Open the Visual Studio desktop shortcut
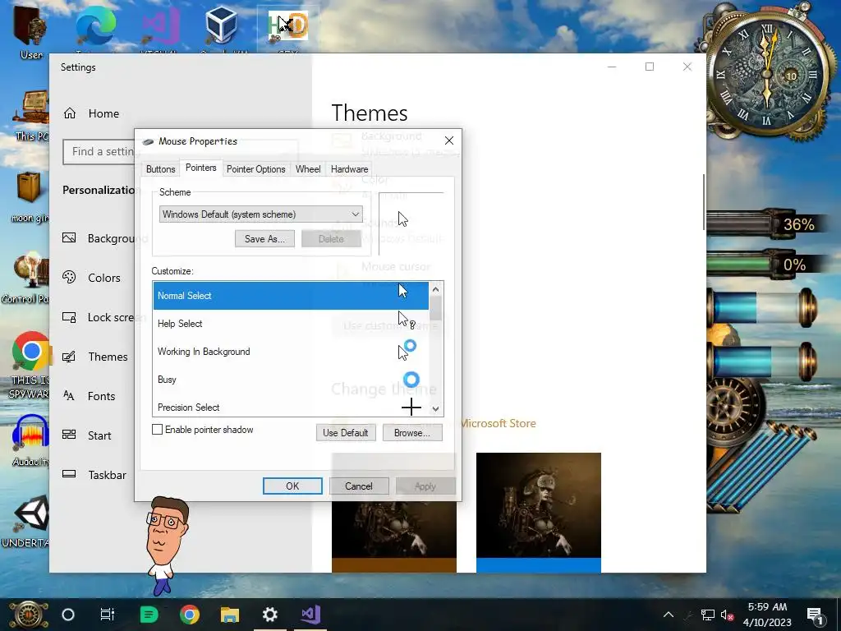The image size is (841, 631). [x=160, y=27]
